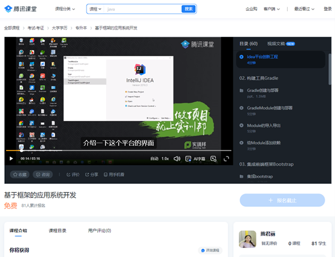Go to 考试·考证 breadcrumb
Viewport: 335px width, 257px height.
[x=36, y=28]
